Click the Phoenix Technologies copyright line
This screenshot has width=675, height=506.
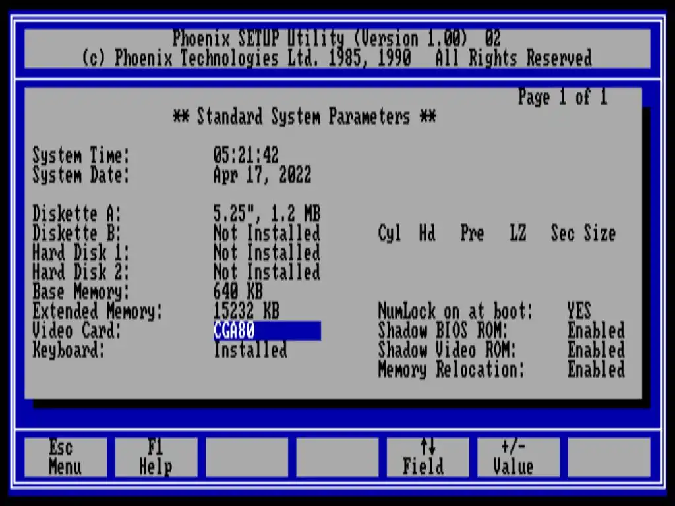coord(337,58)
